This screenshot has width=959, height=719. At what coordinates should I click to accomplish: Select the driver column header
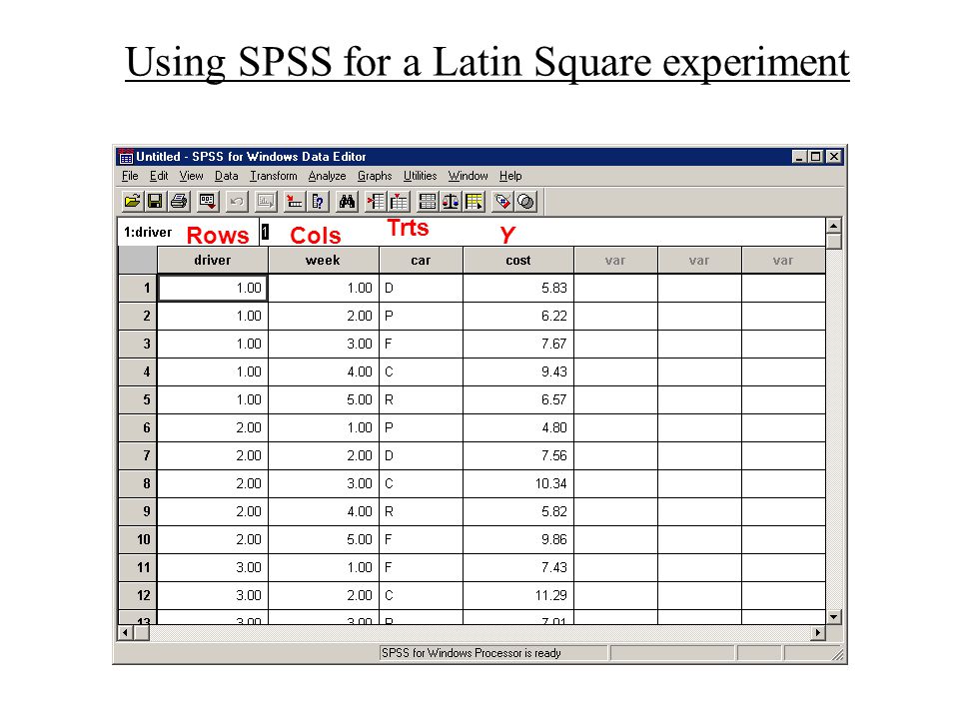(x=212, y=260)
